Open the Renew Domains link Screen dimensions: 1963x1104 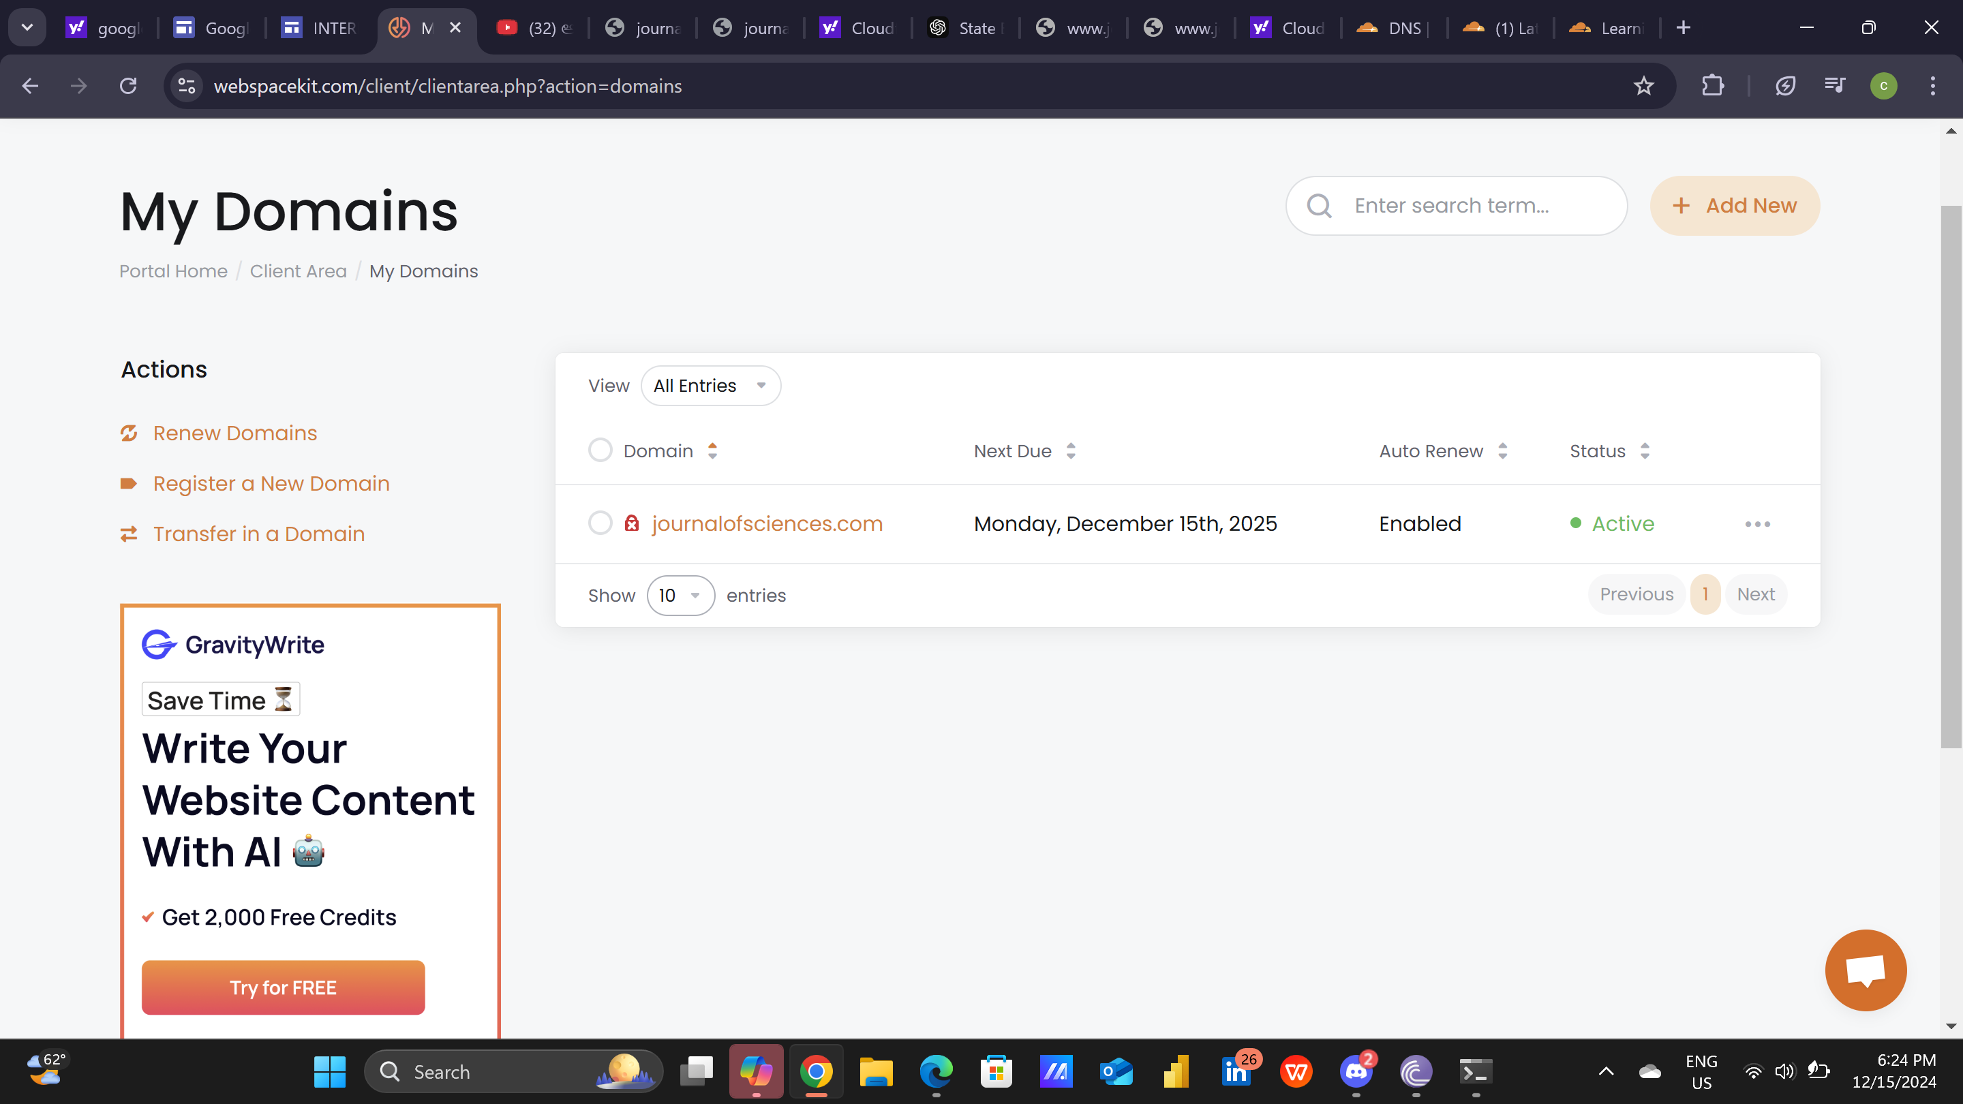[x=234, y=433]
